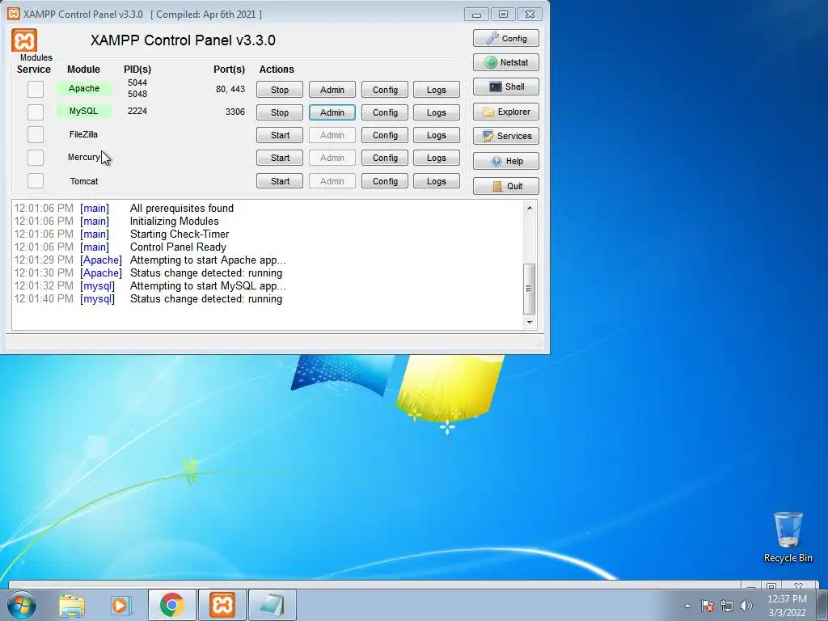The image size is (828, 621).
Task: Open Apache Admin page
Action: (332, 90)
